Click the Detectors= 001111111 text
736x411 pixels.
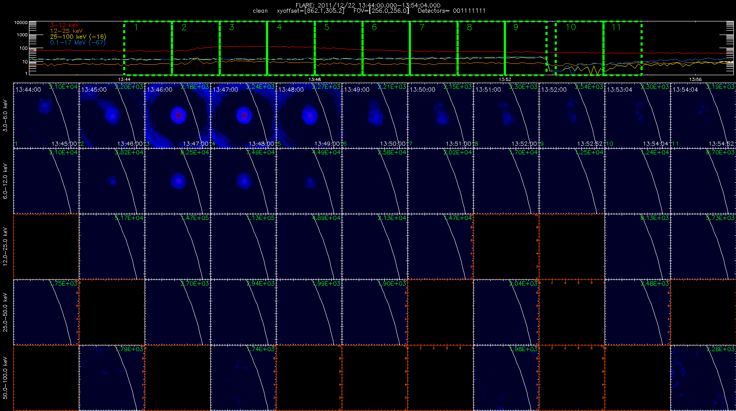click(452, 10)
